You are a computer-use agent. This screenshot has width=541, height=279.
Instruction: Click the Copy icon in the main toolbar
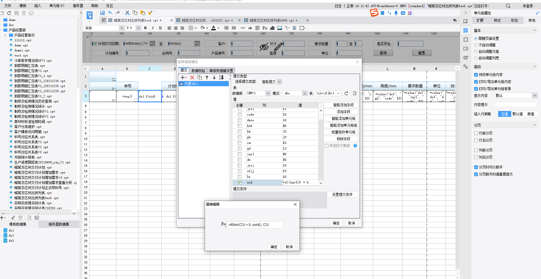(135, 13)
